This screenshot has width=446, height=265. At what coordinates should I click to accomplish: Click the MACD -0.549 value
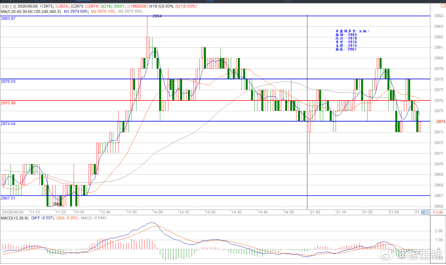94,218
